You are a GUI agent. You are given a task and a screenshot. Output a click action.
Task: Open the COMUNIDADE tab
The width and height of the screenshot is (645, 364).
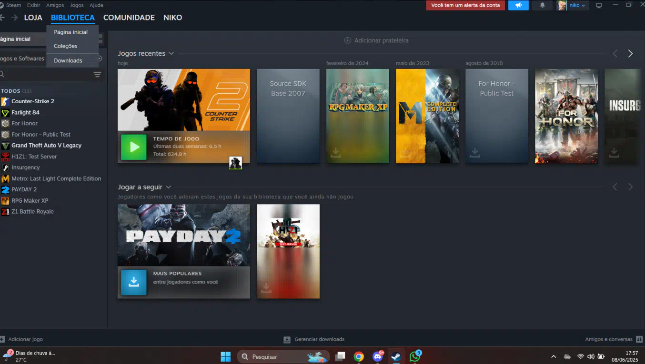click(129, 18)
